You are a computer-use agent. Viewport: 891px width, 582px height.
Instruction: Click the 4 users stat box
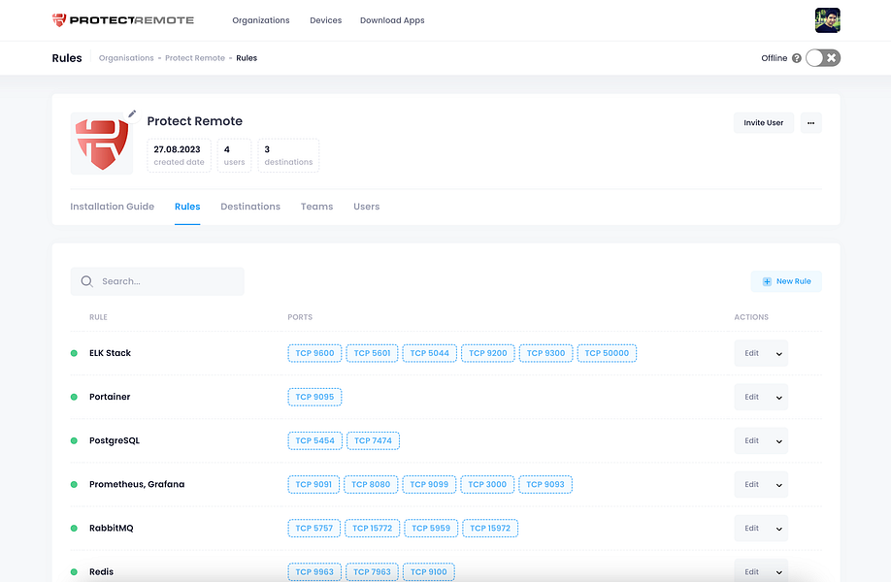pyautogui.click(x=234, y=155)
